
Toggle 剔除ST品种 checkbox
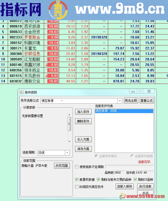coord(135,180)
